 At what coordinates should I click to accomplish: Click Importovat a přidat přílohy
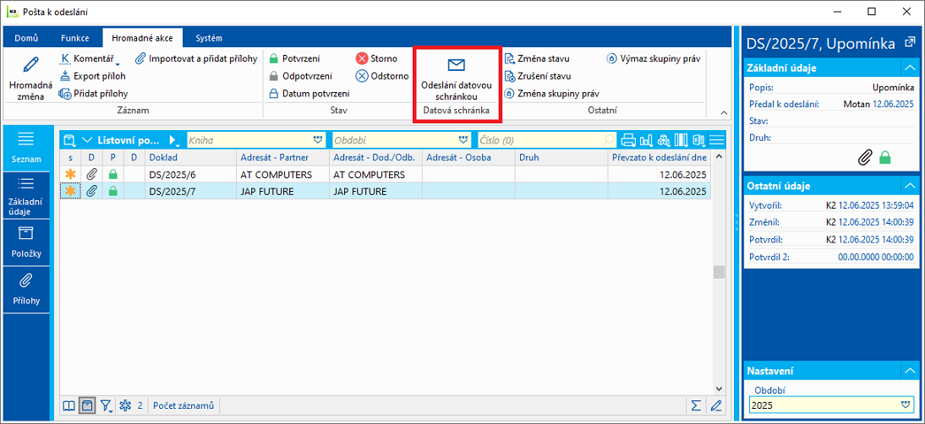coord(196,59)
